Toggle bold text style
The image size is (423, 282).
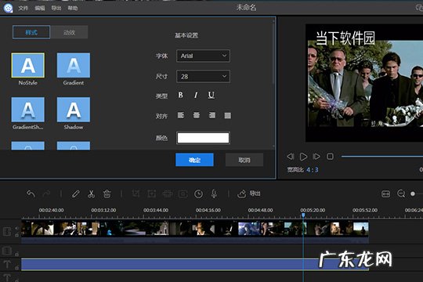180,95
